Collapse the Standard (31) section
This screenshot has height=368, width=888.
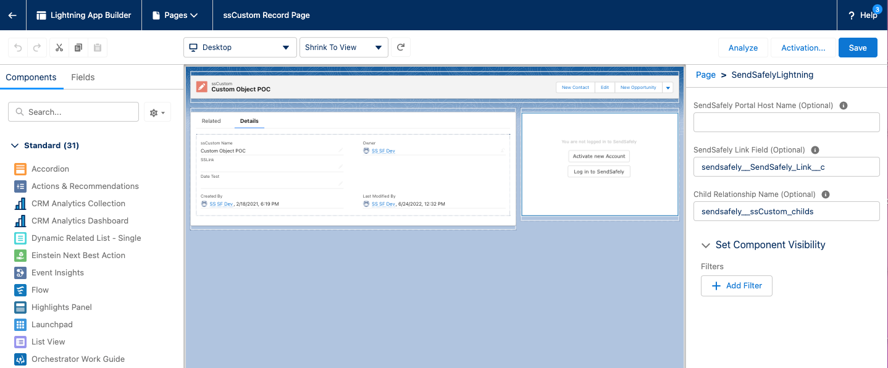[15, 146]
